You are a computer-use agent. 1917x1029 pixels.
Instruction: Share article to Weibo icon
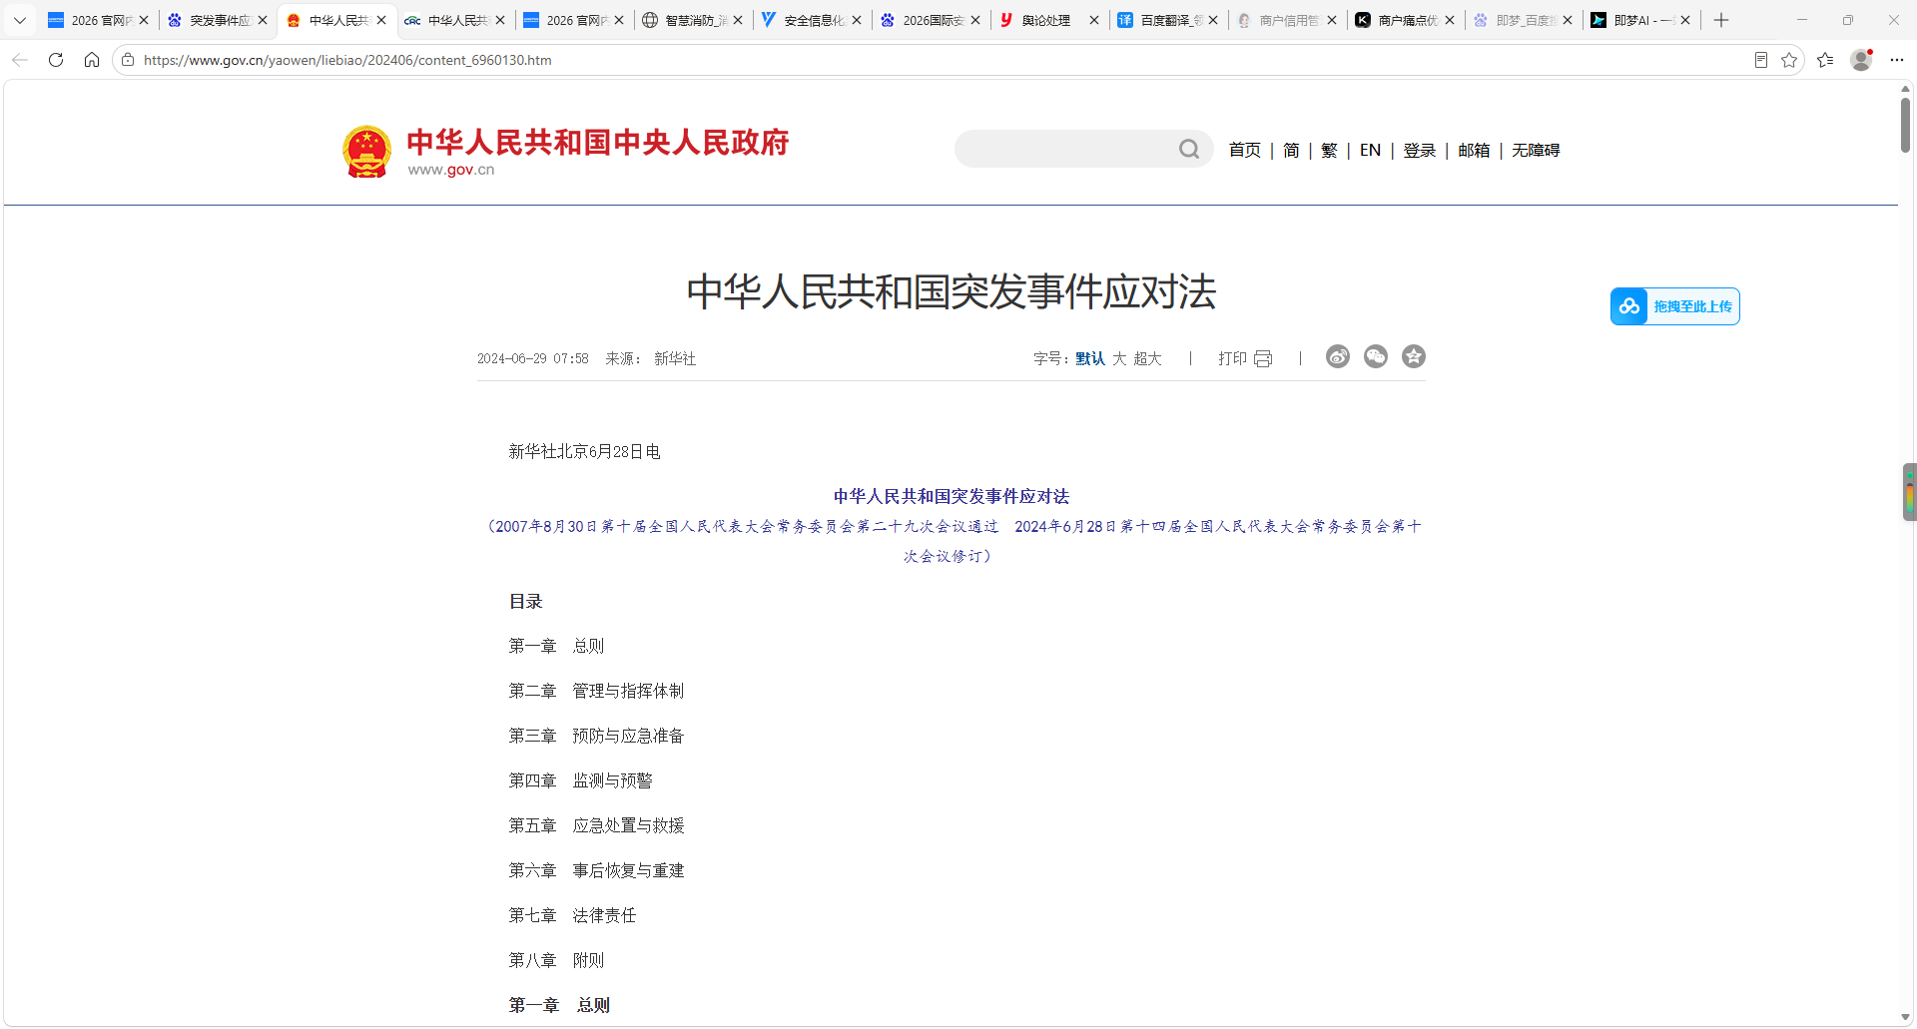pyautogui.click(x=1338, y=356)
